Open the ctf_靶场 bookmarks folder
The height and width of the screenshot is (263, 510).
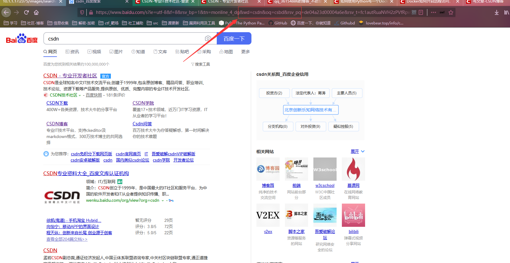coord(108,23)
